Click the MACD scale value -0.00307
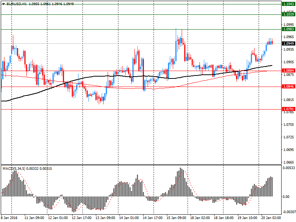Image resolution: width=296 pixels, height=222 pixels. pos(289,212)
